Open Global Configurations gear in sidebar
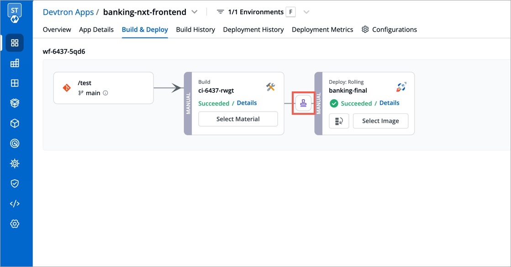Image resolution: width=511 pixels, height=267 pixels. coord(15,224)
